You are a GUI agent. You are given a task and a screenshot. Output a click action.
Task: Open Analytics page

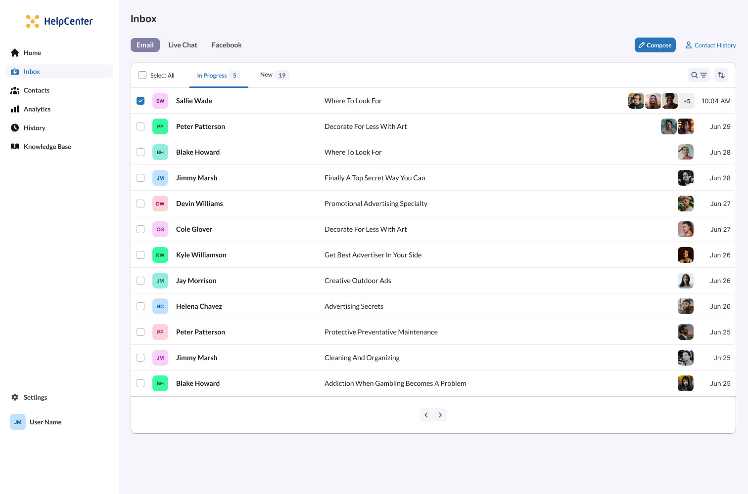point(59,109)
